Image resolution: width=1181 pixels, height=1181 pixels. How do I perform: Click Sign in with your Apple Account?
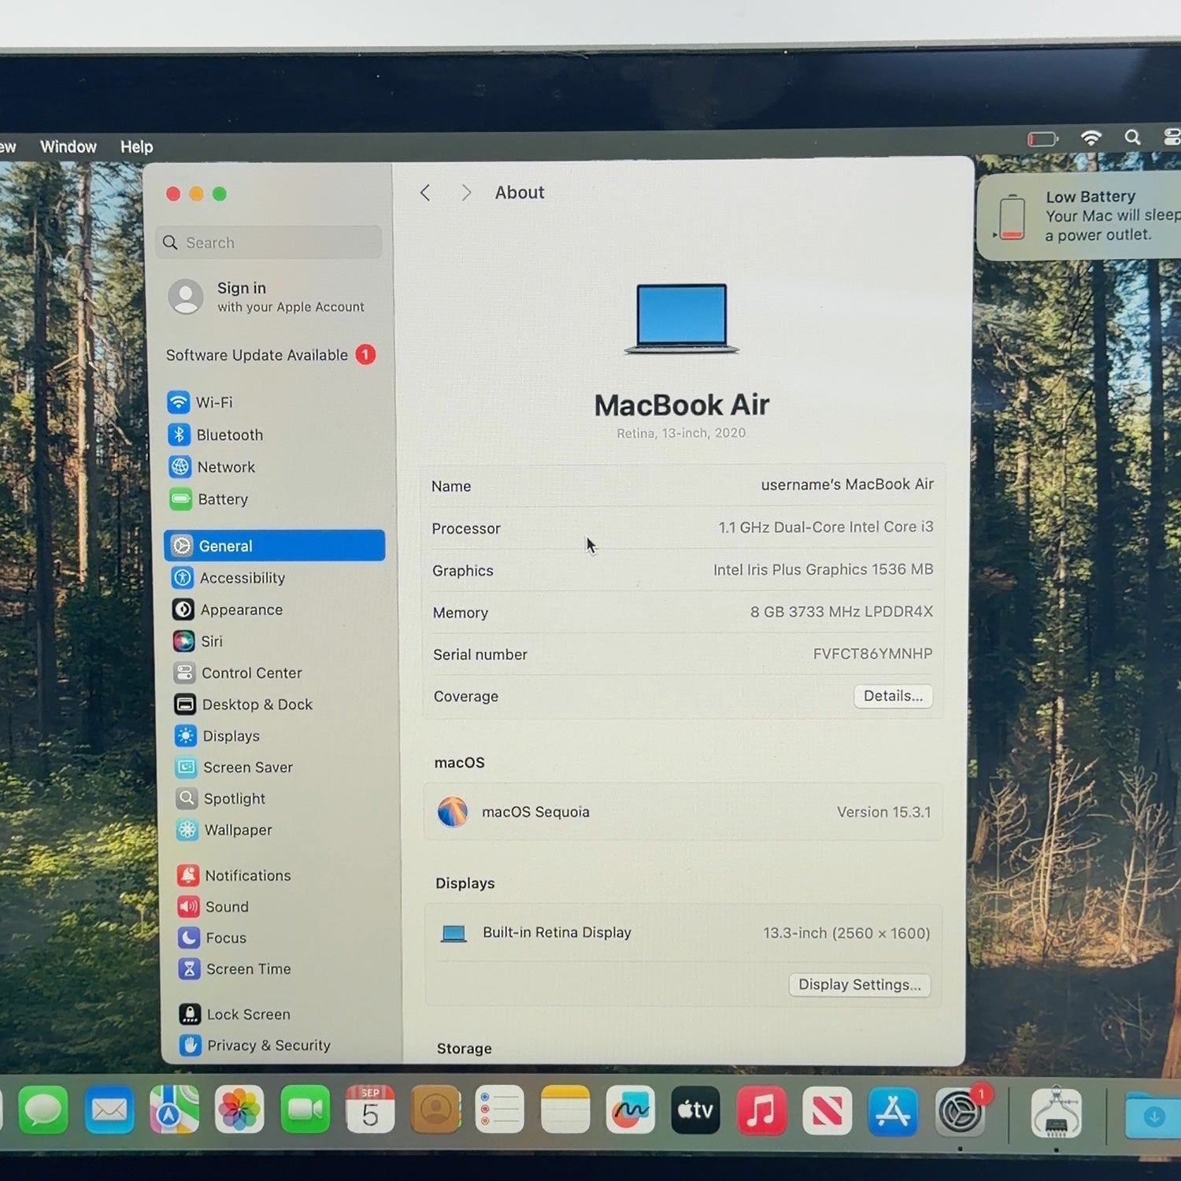[268, 297]
